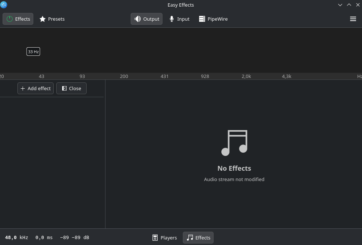This screenshot has height=245, width=362.
Task: Switch to the Output speaker tab
Action: pos(147,19)
